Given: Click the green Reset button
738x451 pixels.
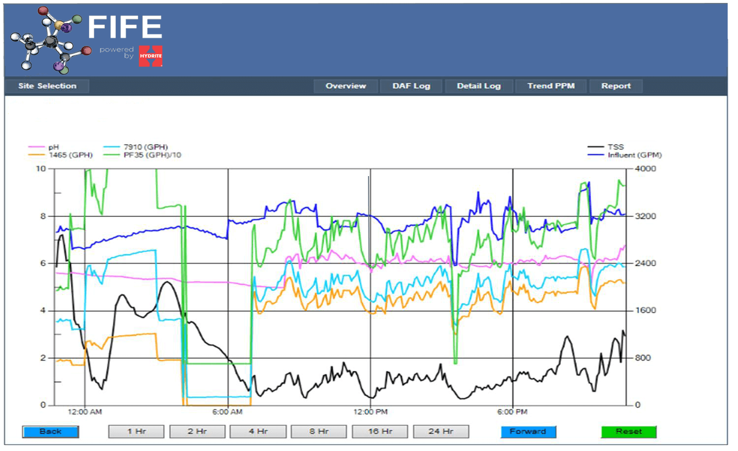Looking at the screenshot, I should click(x=629, y=432).
